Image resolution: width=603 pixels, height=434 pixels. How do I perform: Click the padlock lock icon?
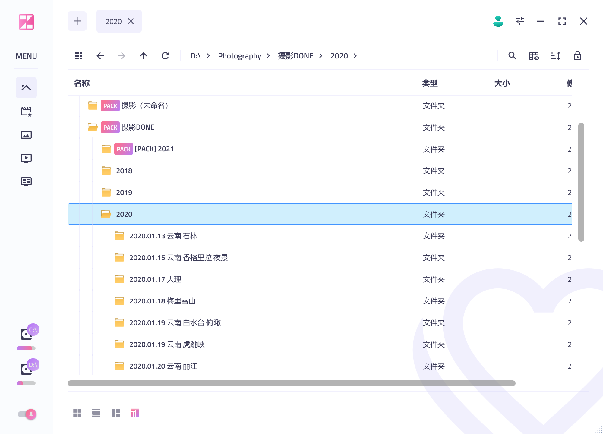(577, 56)
